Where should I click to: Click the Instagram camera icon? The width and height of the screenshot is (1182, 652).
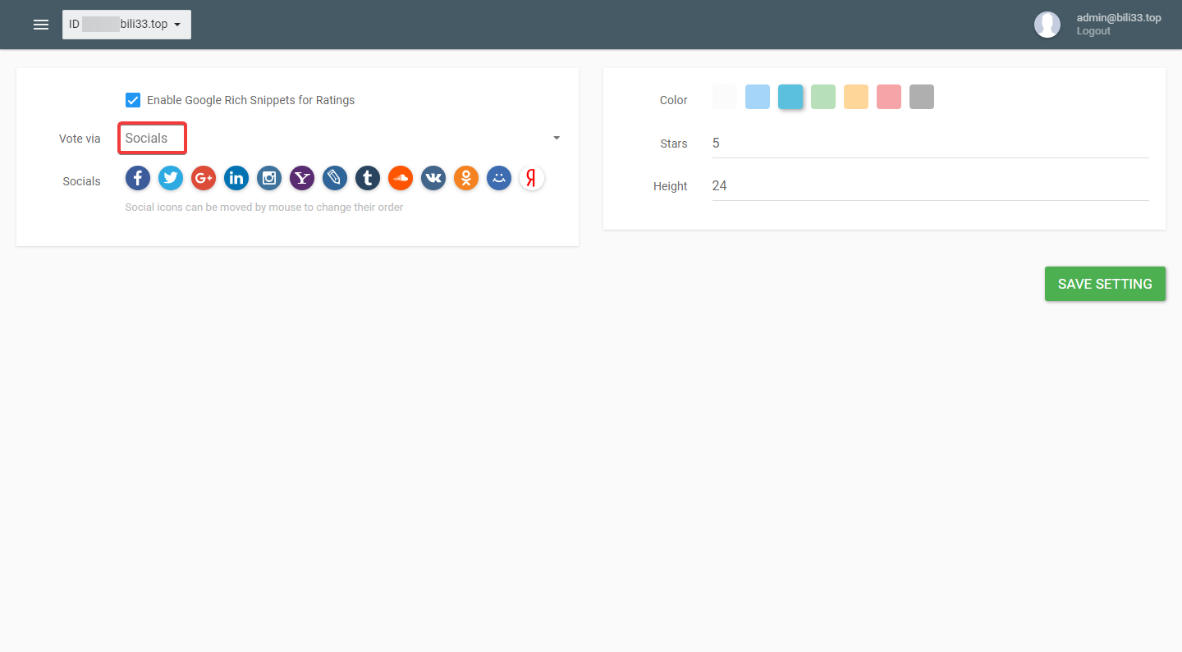269,178
